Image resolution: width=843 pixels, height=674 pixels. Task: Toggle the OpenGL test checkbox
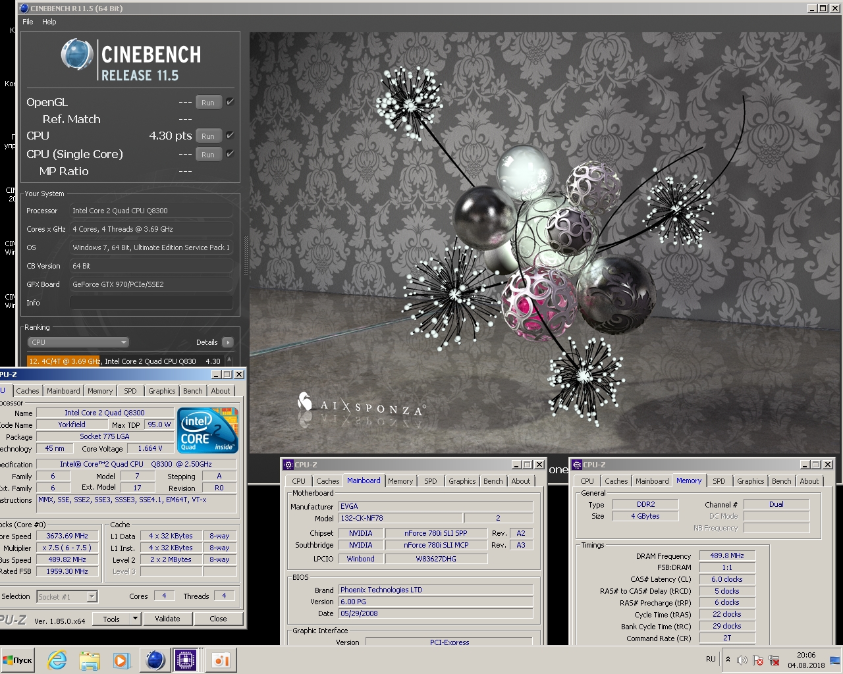(x=230, y=102)
